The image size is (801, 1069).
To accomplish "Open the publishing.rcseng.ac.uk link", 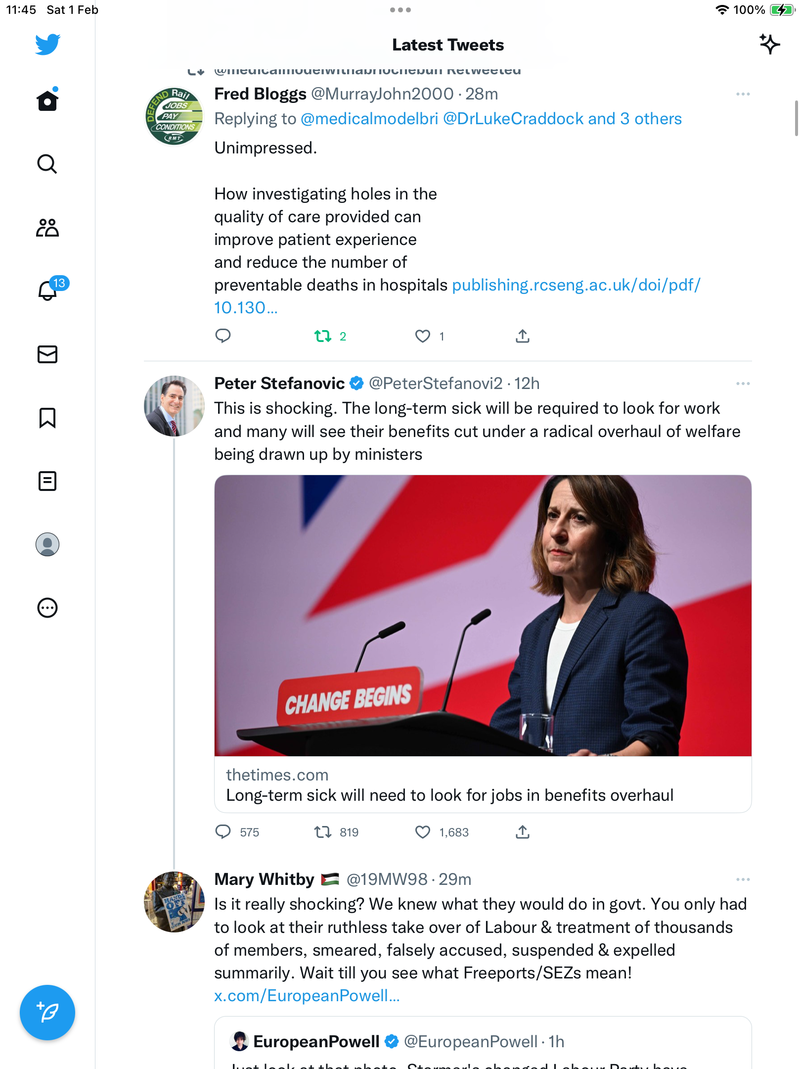I will point(457,296).
